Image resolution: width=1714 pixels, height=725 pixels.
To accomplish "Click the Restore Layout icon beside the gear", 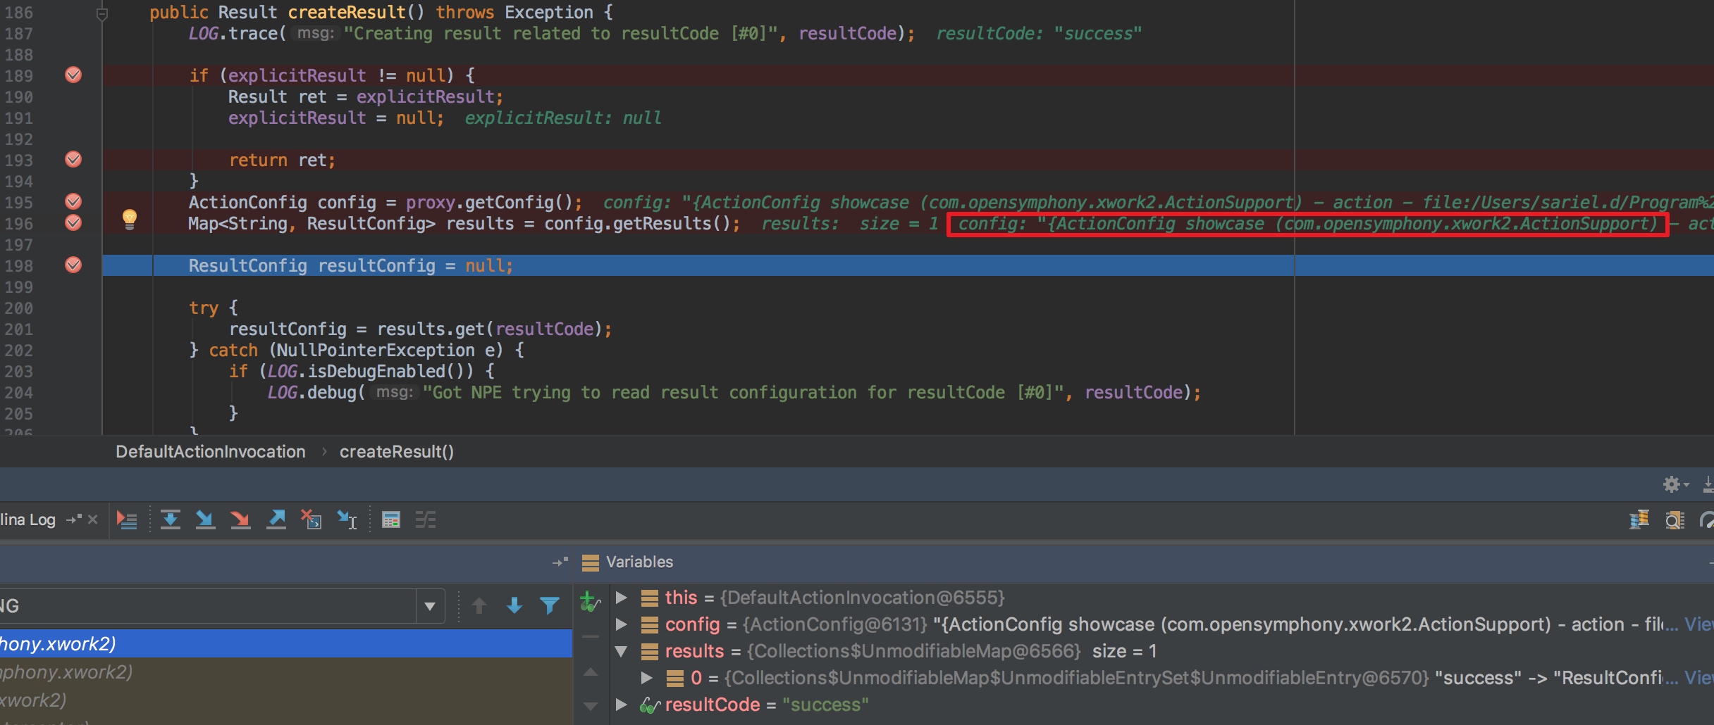I will click(x=1708, y=484).
